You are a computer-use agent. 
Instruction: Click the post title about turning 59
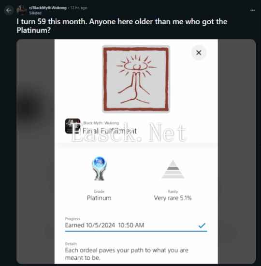(x=122, y=26)
